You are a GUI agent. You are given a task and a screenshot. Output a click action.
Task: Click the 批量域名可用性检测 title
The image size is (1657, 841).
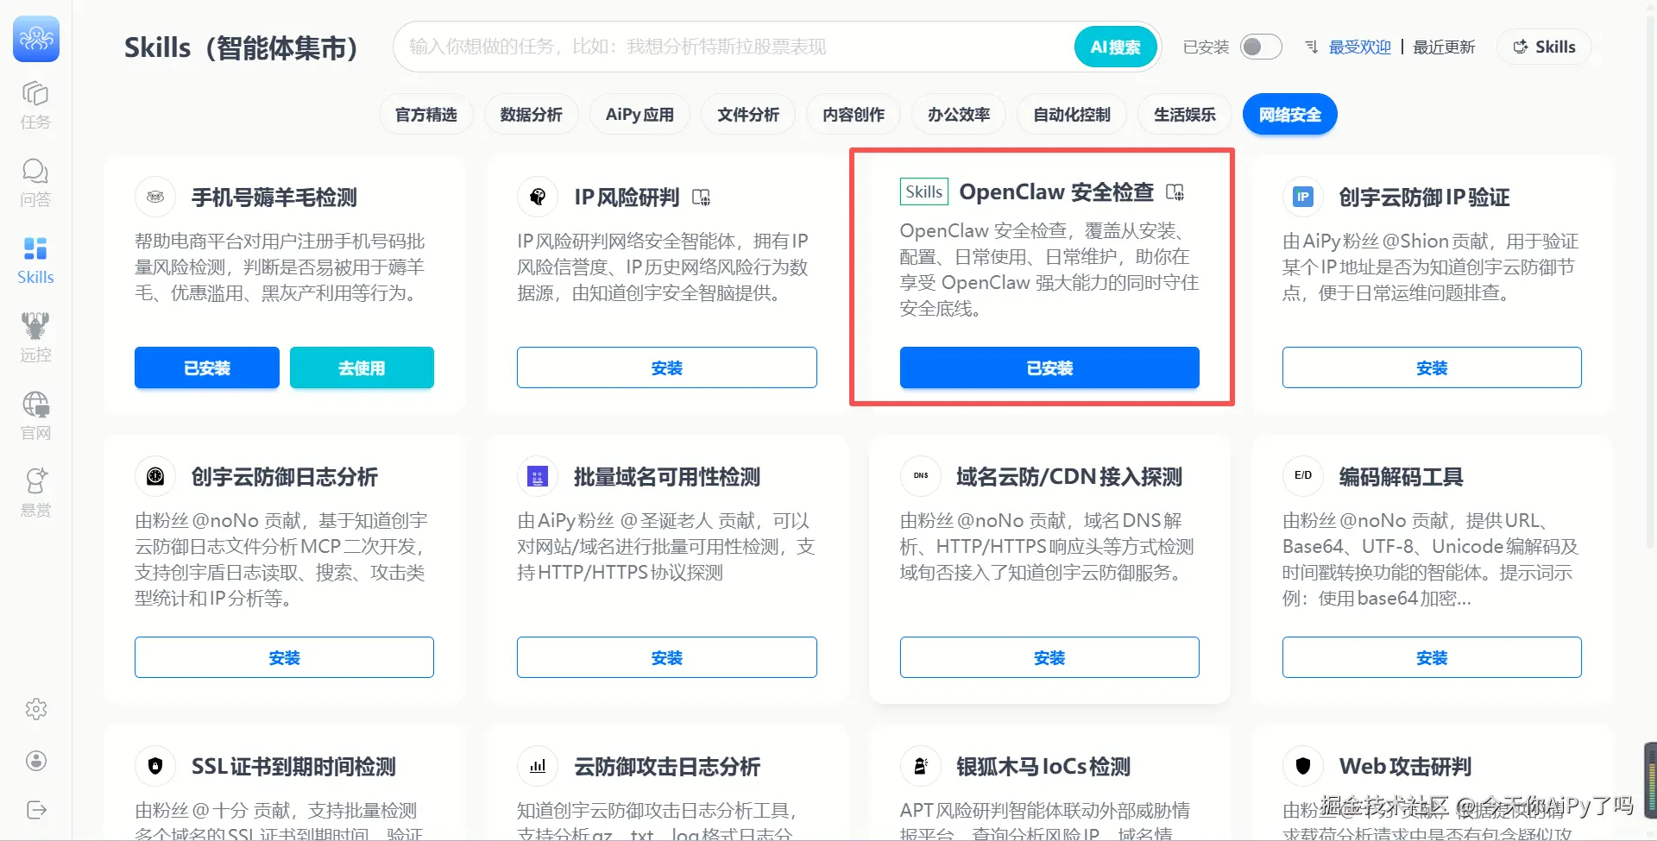[x=667, y=477]
